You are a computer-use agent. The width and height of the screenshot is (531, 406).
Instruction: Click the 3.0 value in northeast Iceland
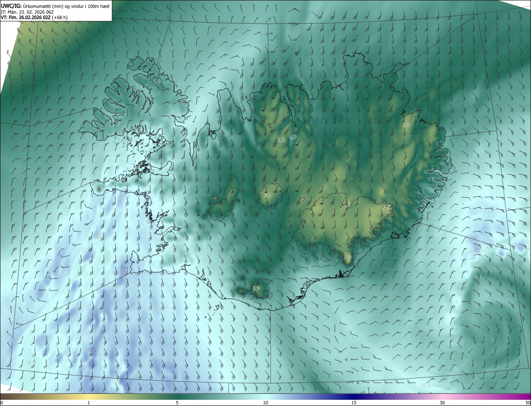coord(406,125)
